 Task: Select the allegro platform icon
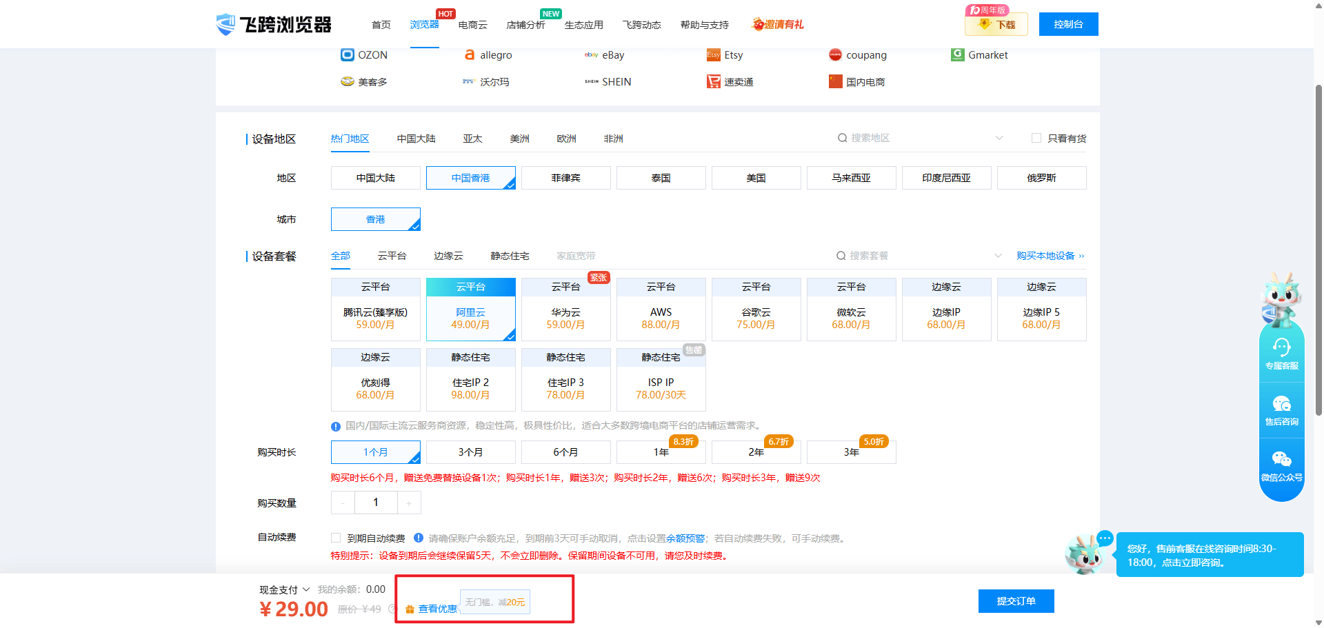470,55
